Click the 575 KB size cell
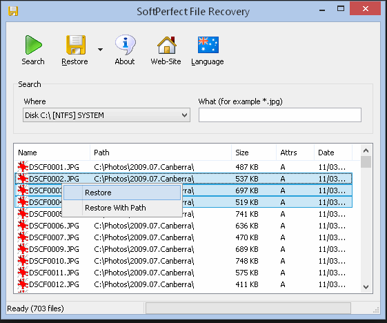The width and height of the screenshot is (387, 323). click(247, 273)
